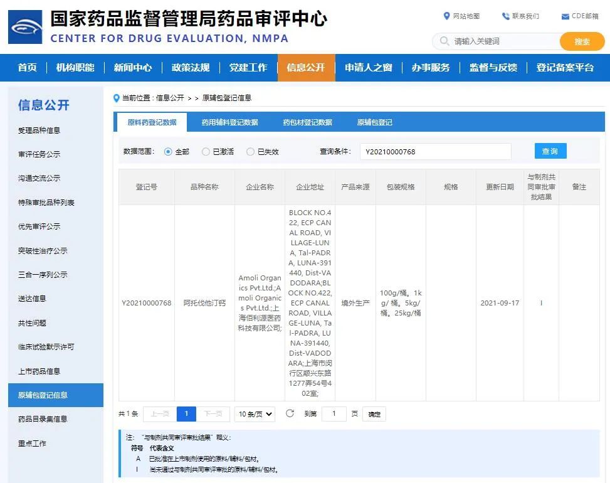
Task: Switch to the 药包材登记数据 tab
Action: coord(307,122)
